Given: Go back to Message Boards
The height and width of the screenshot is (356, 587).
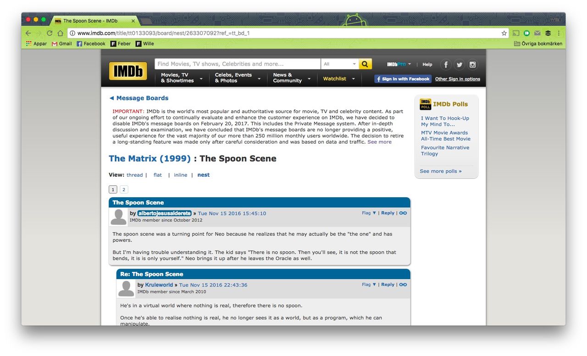Looking at the screenshot, I should 138,98.
